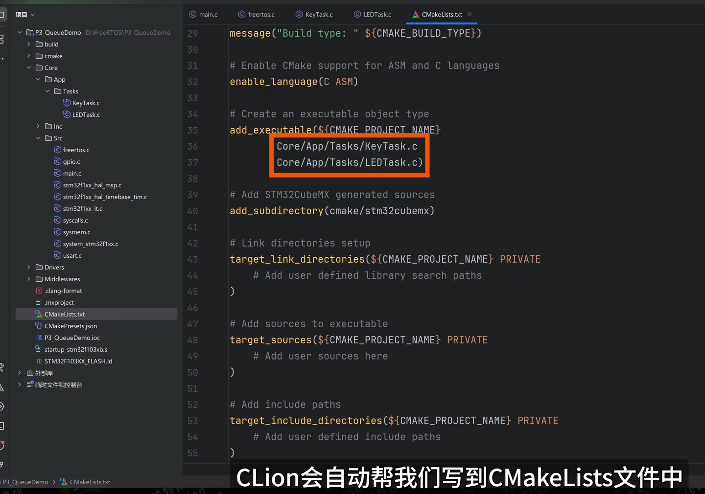Click the CMakeLists.txt CMake icon in tree
The width and height of the screenshot is (705, 494).
(x=39, y=314)
